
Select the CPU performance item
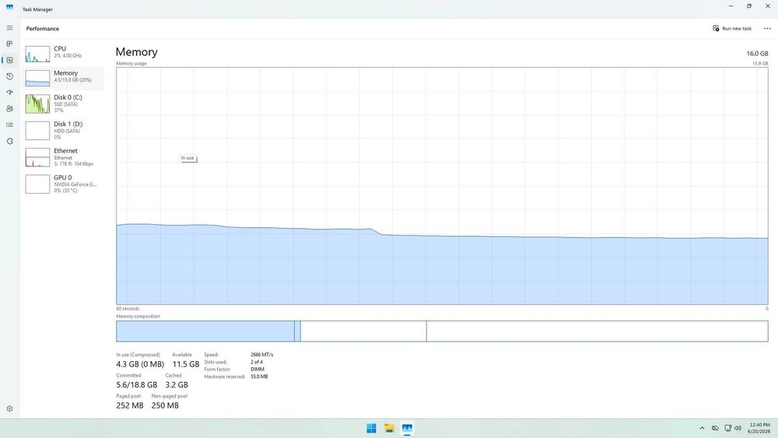[x=64, y=54]
